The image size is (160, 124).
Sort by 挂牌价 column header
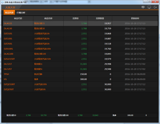[x=76, y=18]
